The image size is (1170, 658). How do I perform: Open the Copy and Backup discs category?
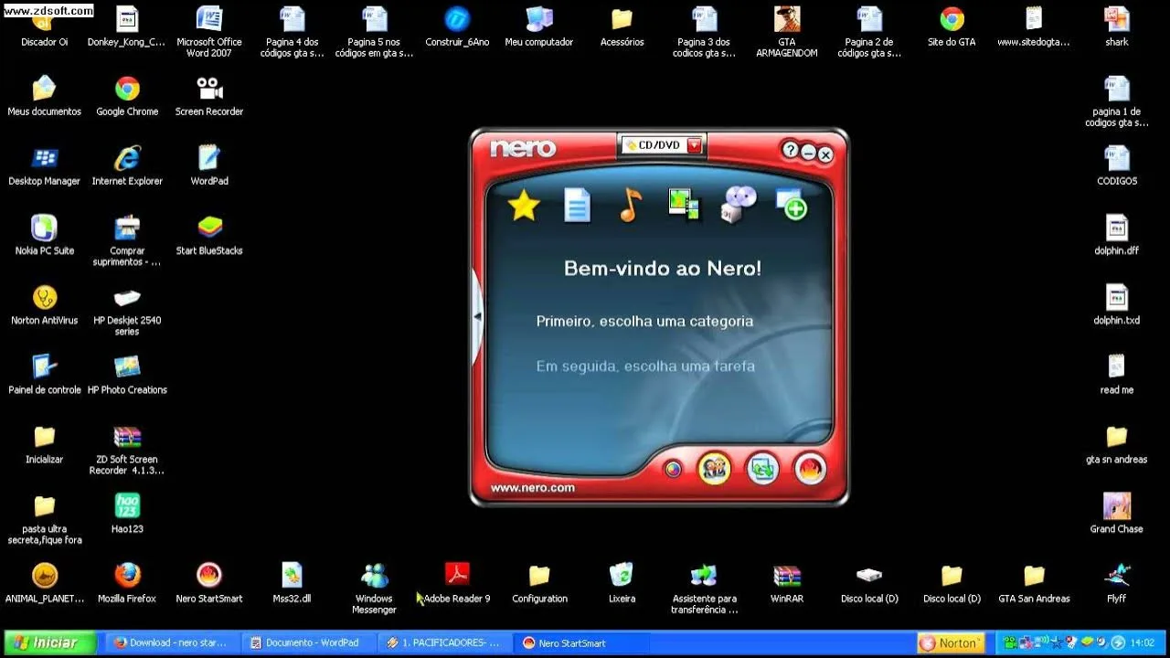pyautogui.click(x=739, y=205)
